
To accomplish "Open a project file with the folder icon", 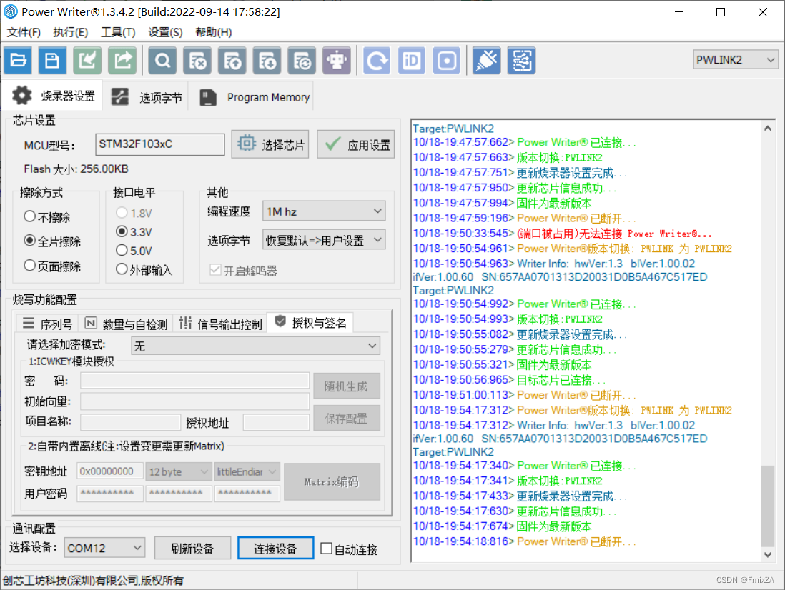I will tap(18, 61).
